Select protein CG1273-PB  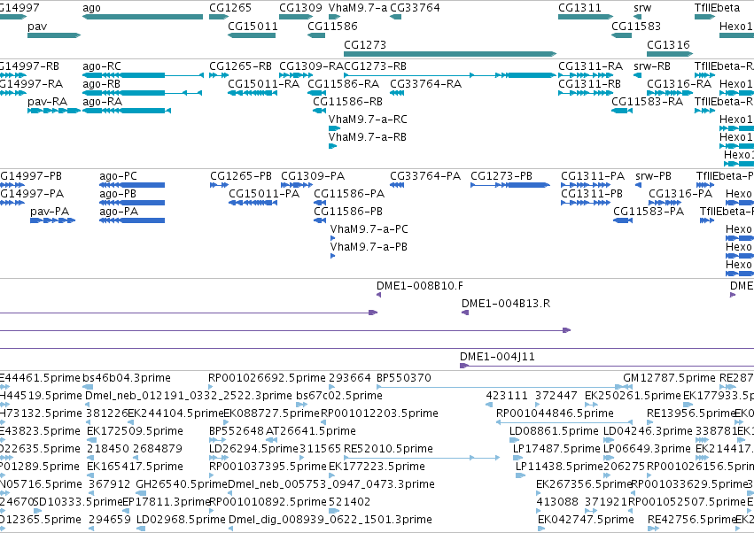click(x=501, y=176)
